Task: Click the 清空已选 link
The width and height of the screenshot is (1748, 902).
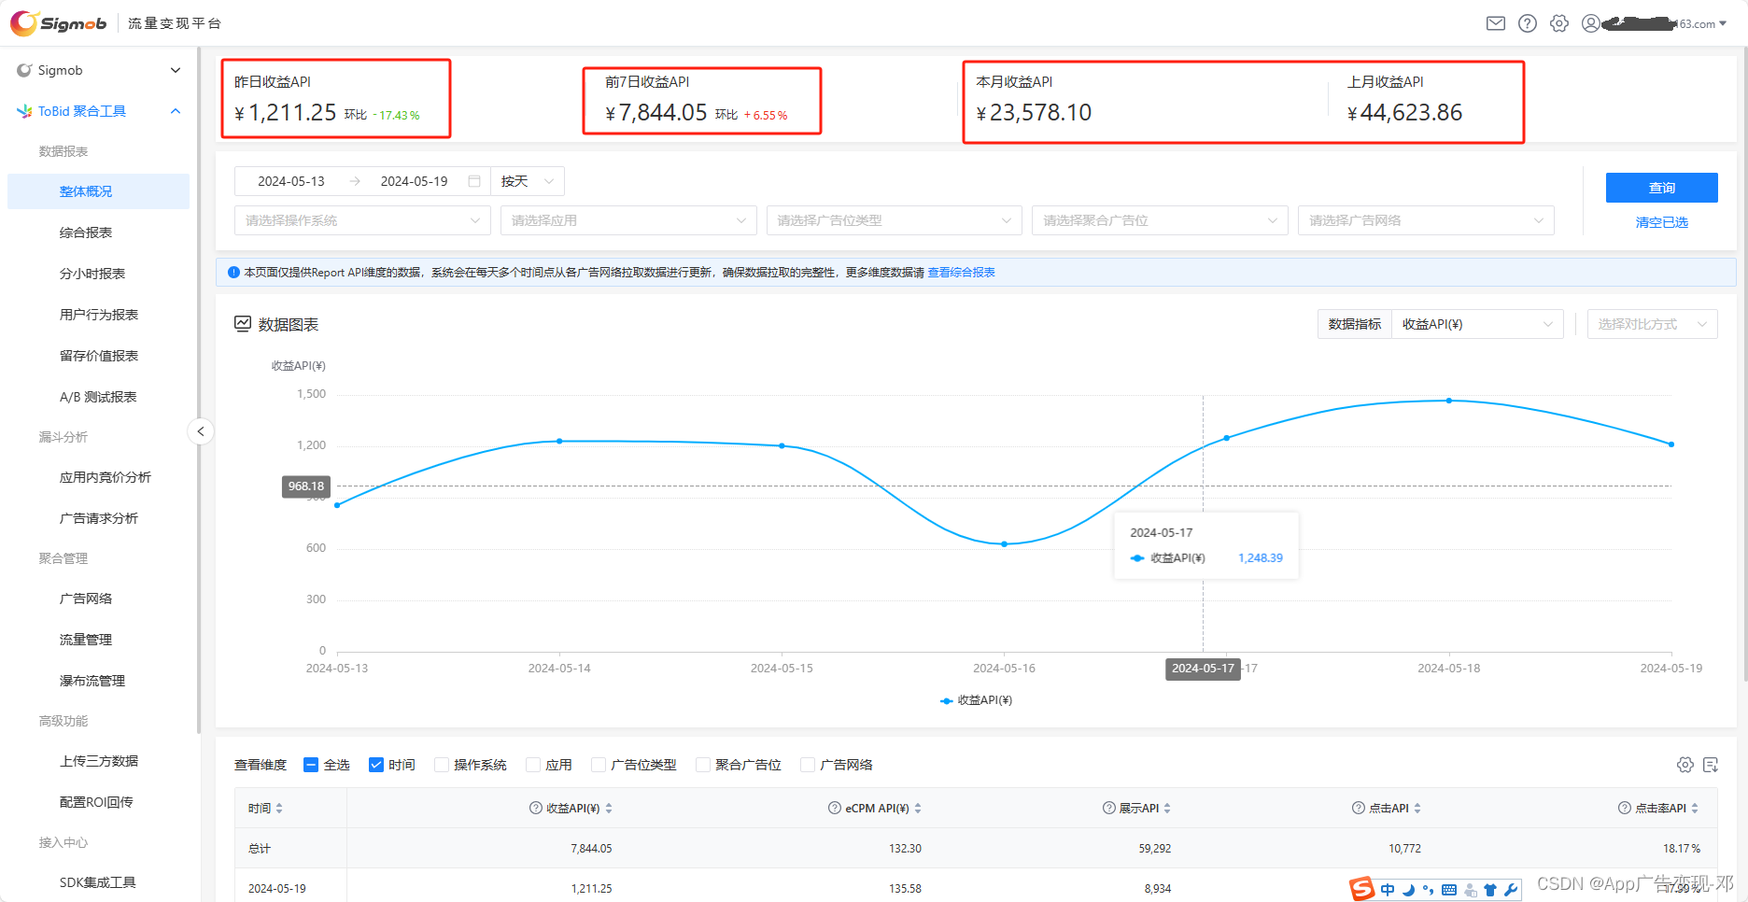Action: [1662, 222]
